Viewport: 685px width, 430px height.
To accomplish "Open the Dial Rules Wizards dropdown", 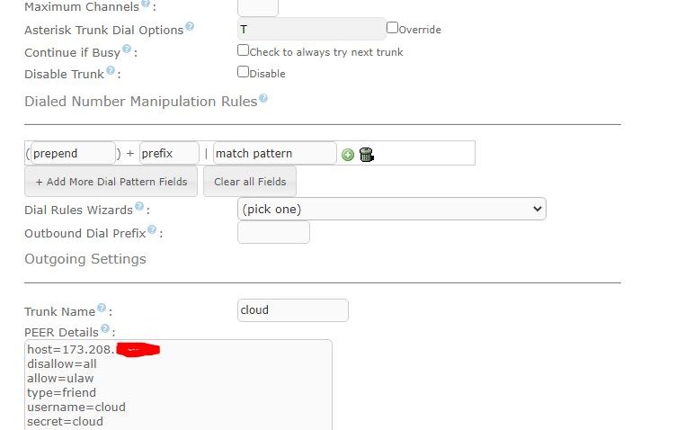I will pyautogui.click(x=391, y=209).
